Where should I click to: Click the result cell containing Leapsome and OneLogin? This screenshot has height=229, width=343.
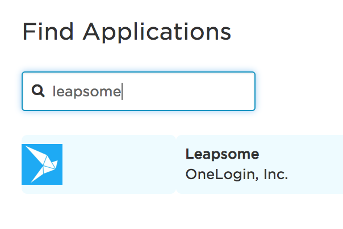point(260,164)
